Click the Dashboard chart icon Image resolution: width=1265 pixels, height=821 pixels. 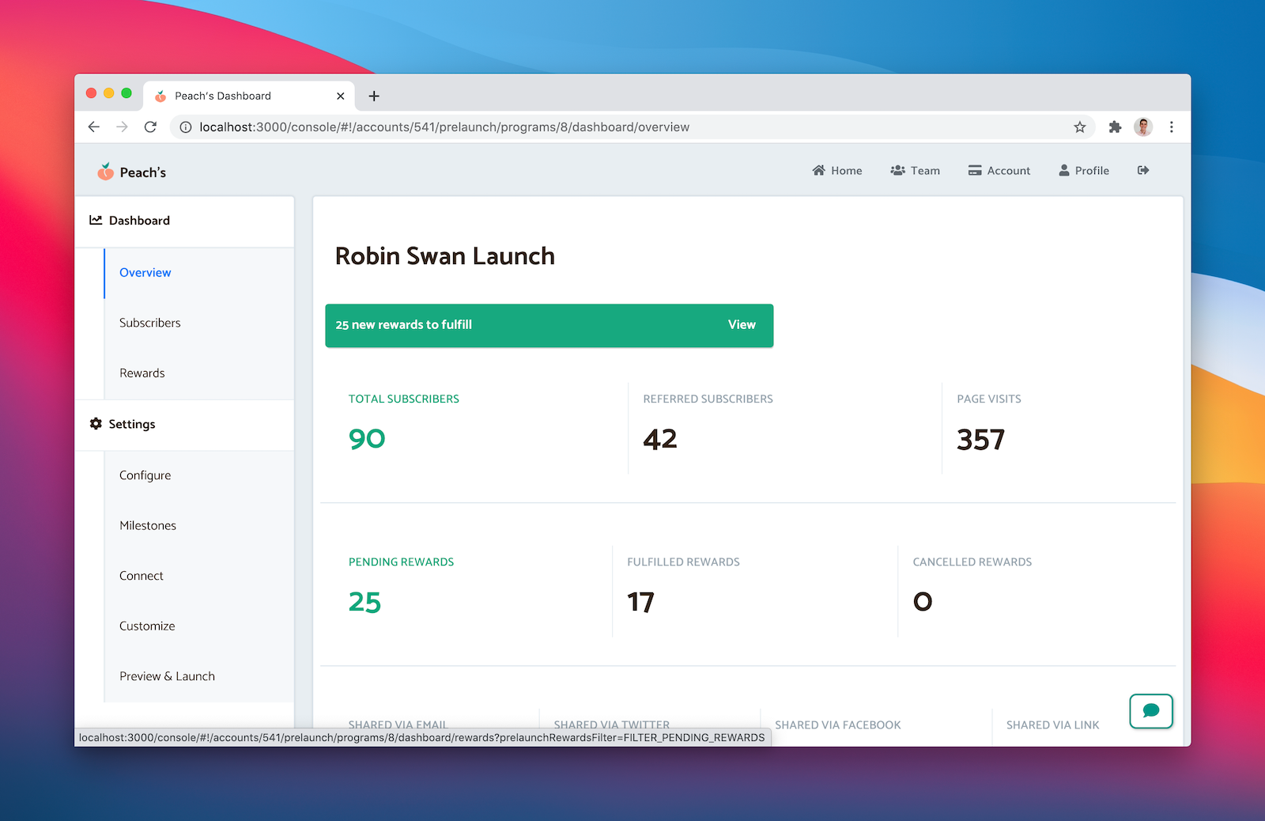(x=96, y=220)
